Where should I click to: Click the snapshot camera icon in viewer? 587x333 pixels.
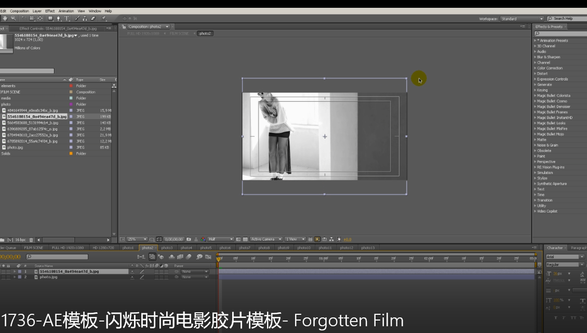coord(189,239)
